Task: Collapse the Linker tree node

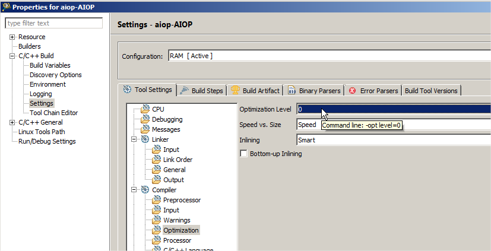Action: pyautogui.click(x=134, y=139)
